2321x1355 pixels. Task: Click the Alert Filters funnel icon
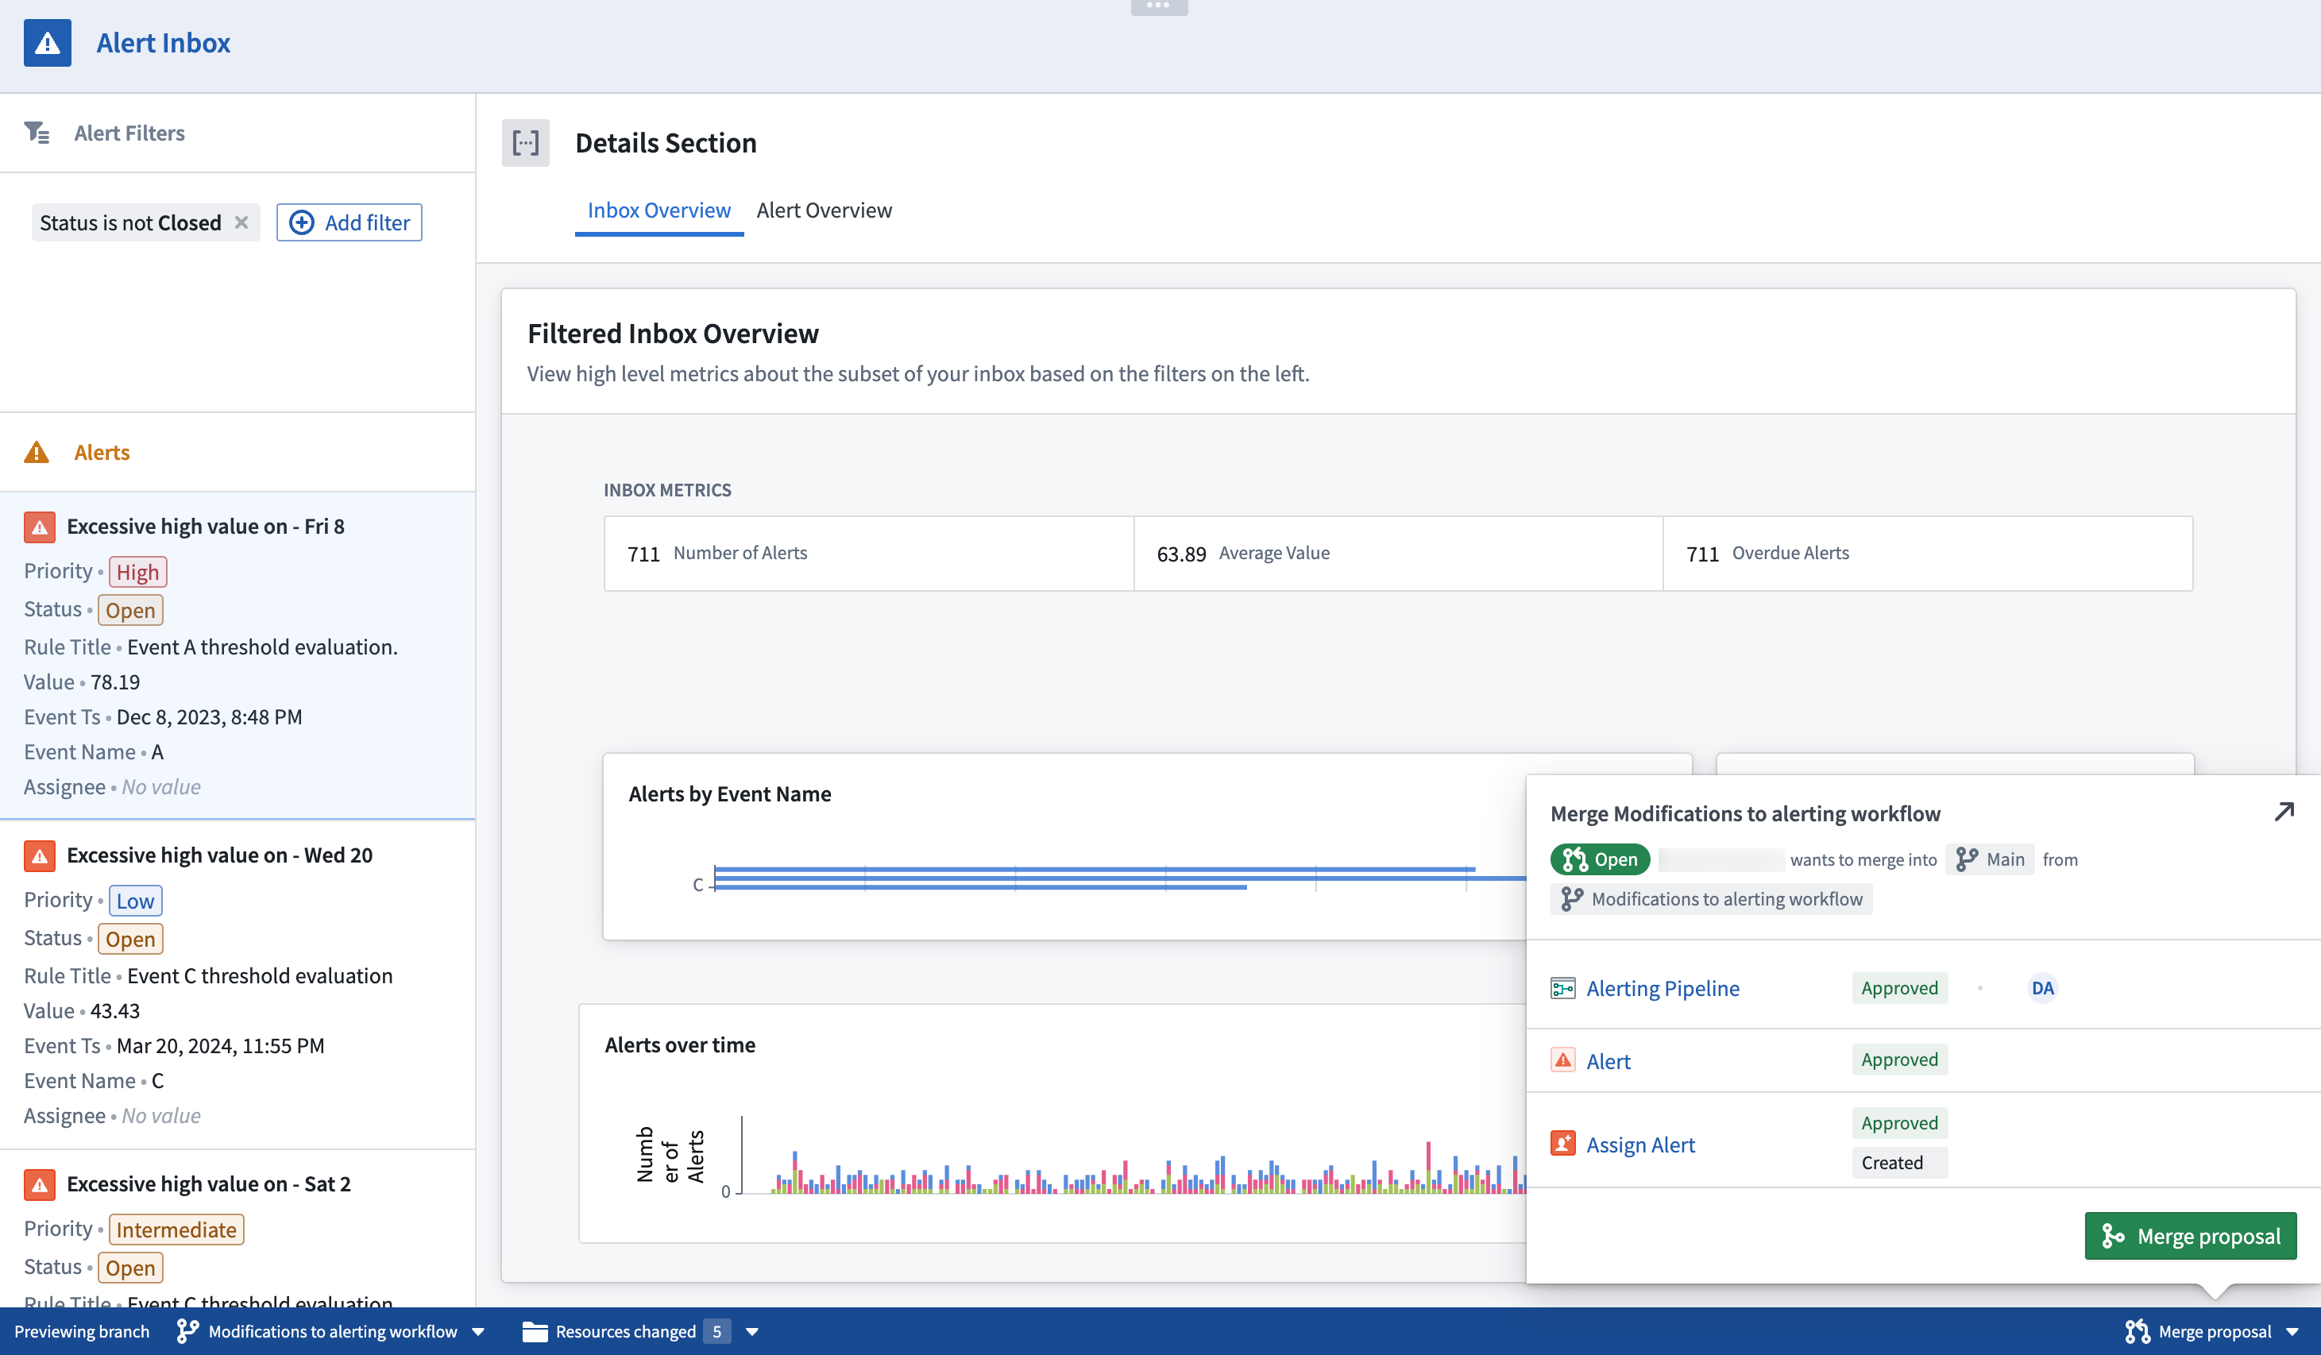point(36,133)
